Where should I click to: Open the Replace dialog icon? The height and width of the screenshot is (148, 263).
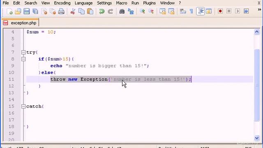tap(131, 12)
